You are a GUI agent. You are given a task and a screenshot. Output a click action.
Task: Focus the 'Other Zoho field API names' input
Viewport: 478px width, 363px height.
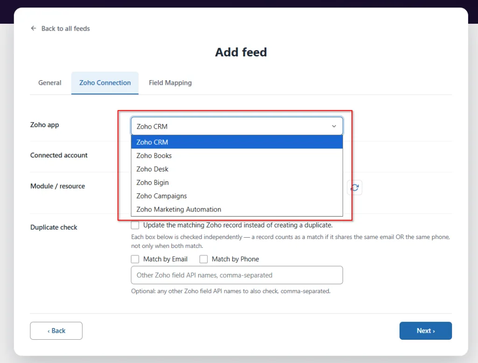pyautogui.click(x=237, y=275)
